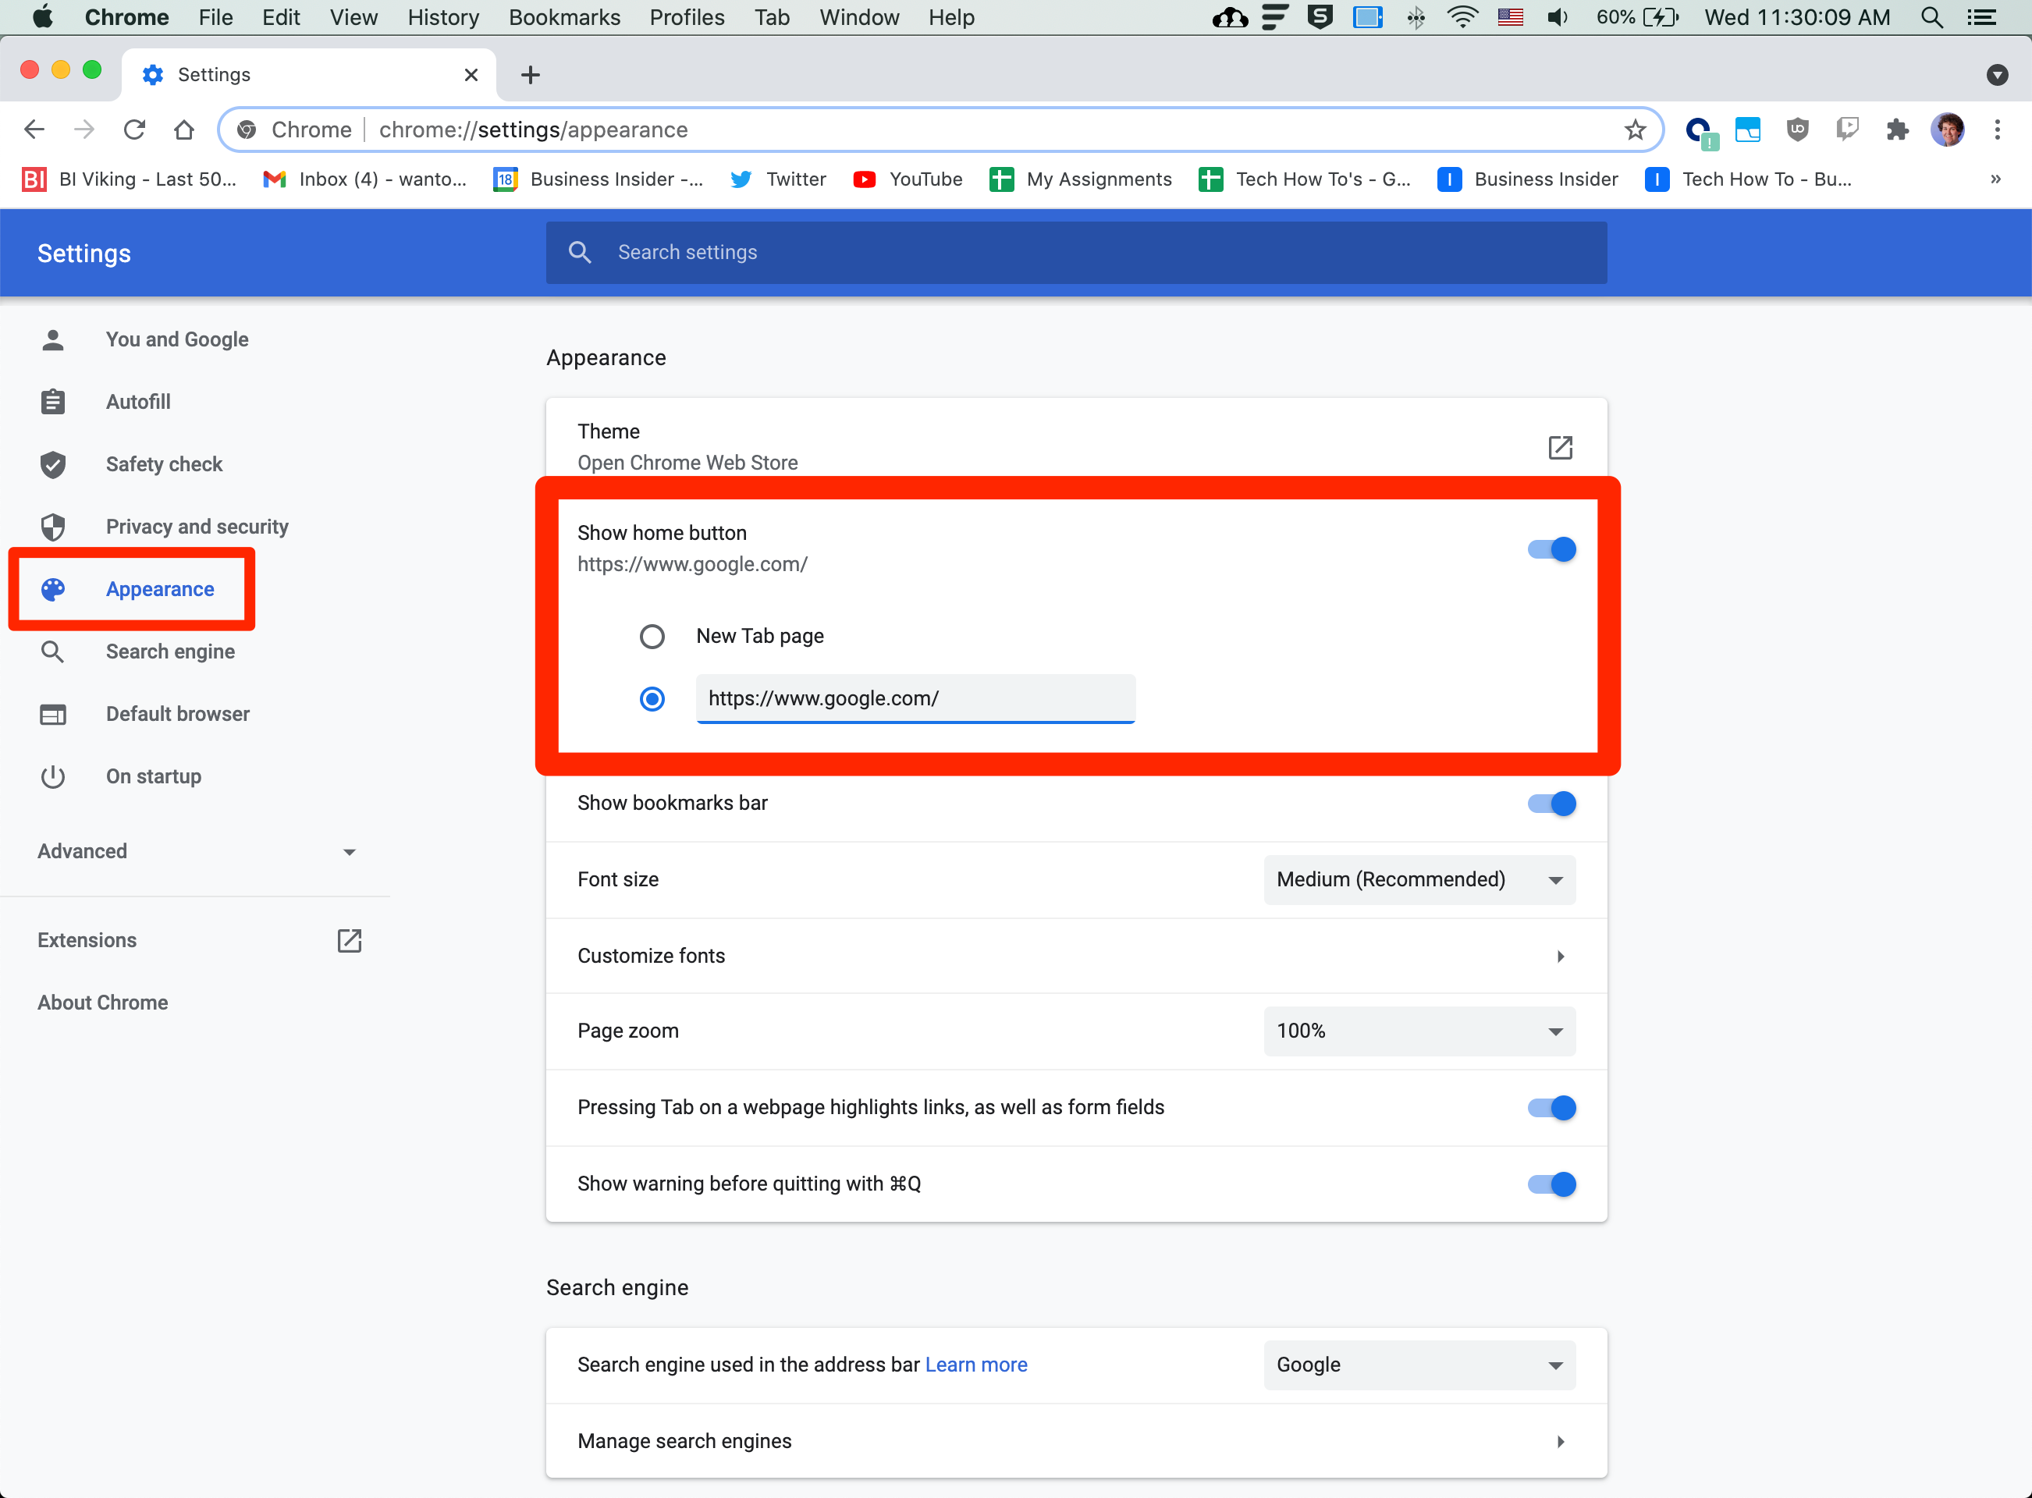Image resolution: width=2032 pixels, height=1498 pixels.
Task: Toggle Show bookmarks bar switch
Action: coord(1551,804)
